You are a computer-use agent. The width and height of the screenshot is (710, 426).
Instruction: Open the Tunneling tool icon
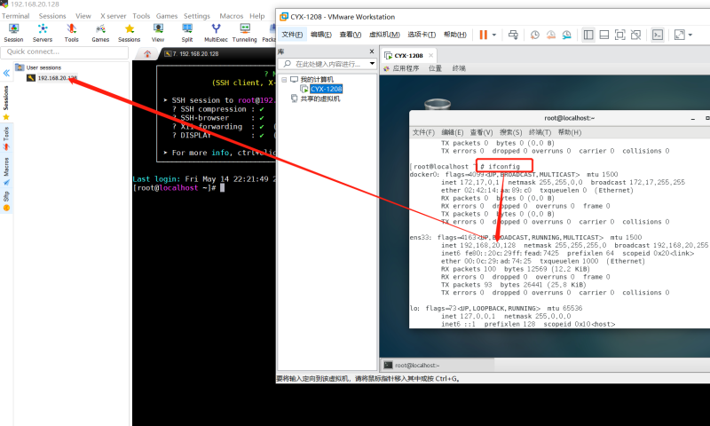pos(244,33)
